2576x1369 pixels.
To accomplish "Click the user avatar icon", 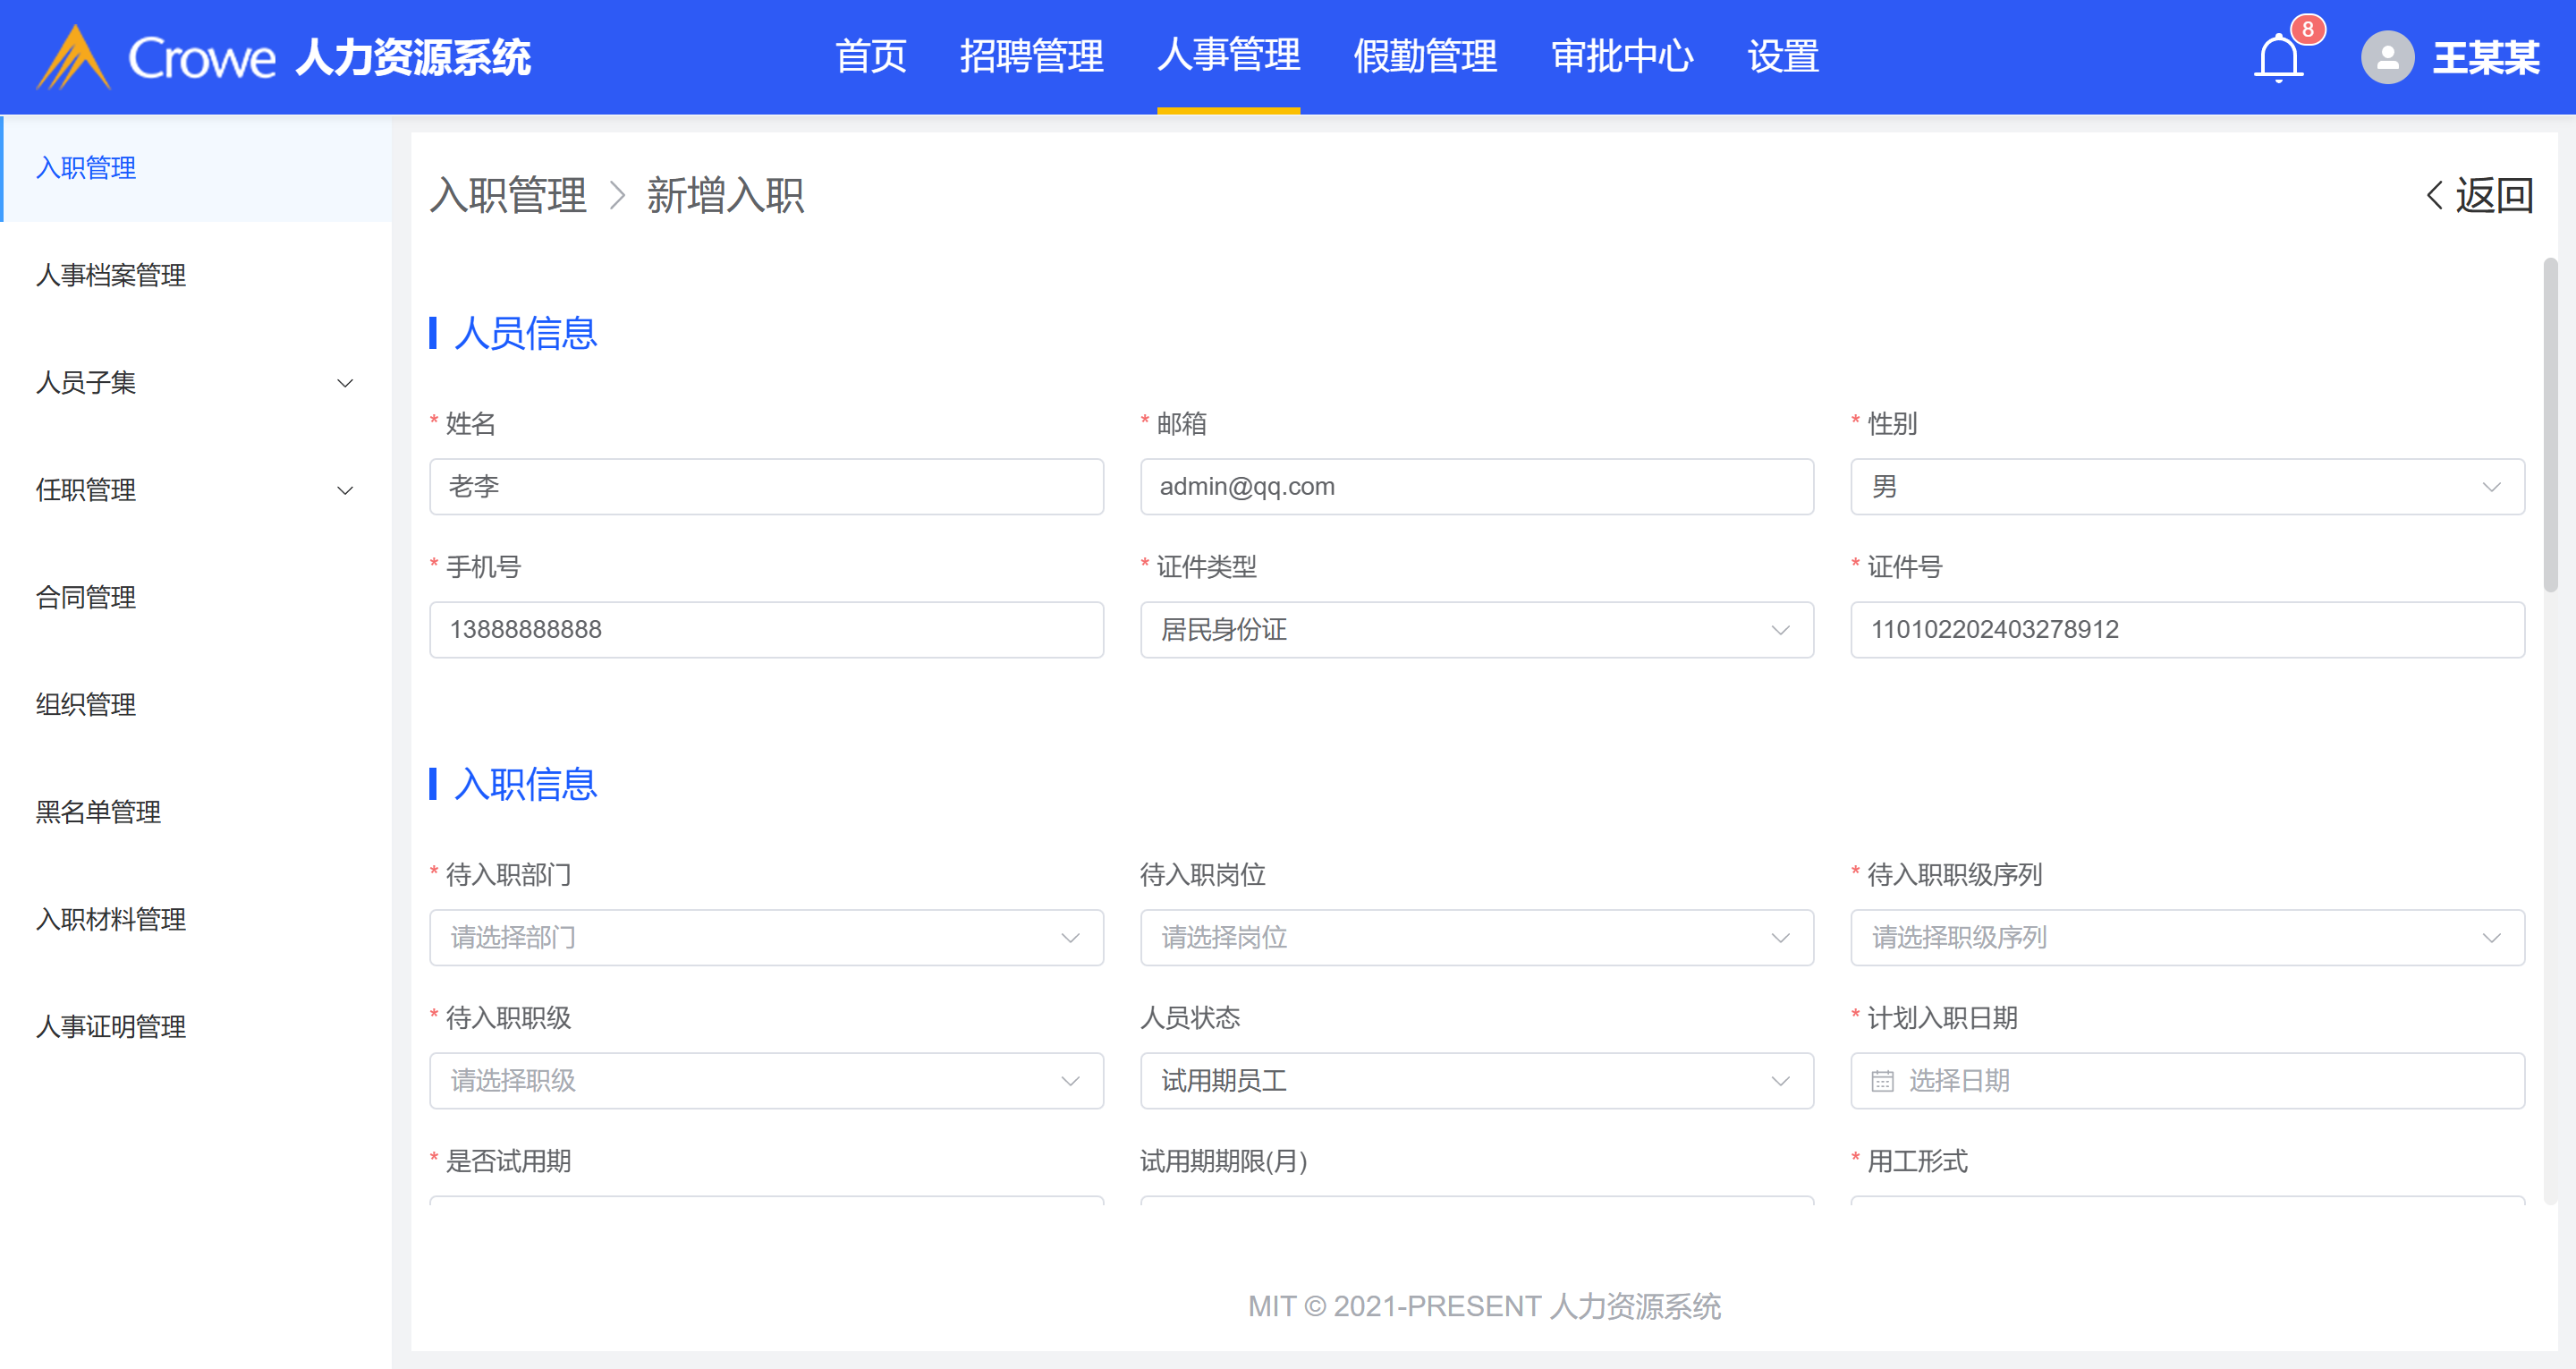I will pos(2387,58).
